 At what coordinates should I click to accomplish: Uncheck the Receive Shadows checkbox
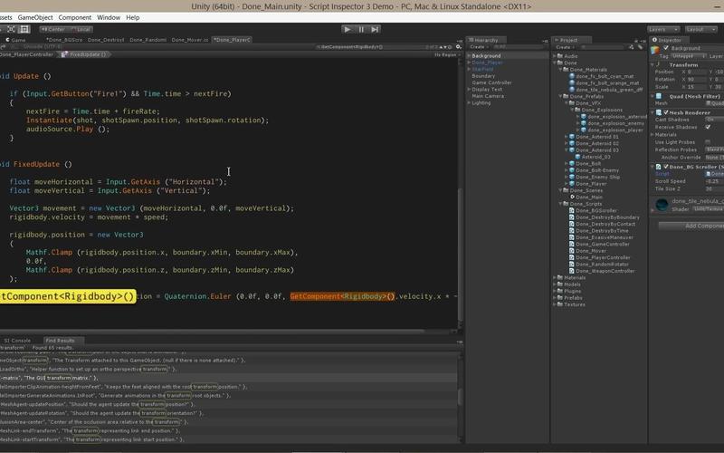(x=707, y=127)
